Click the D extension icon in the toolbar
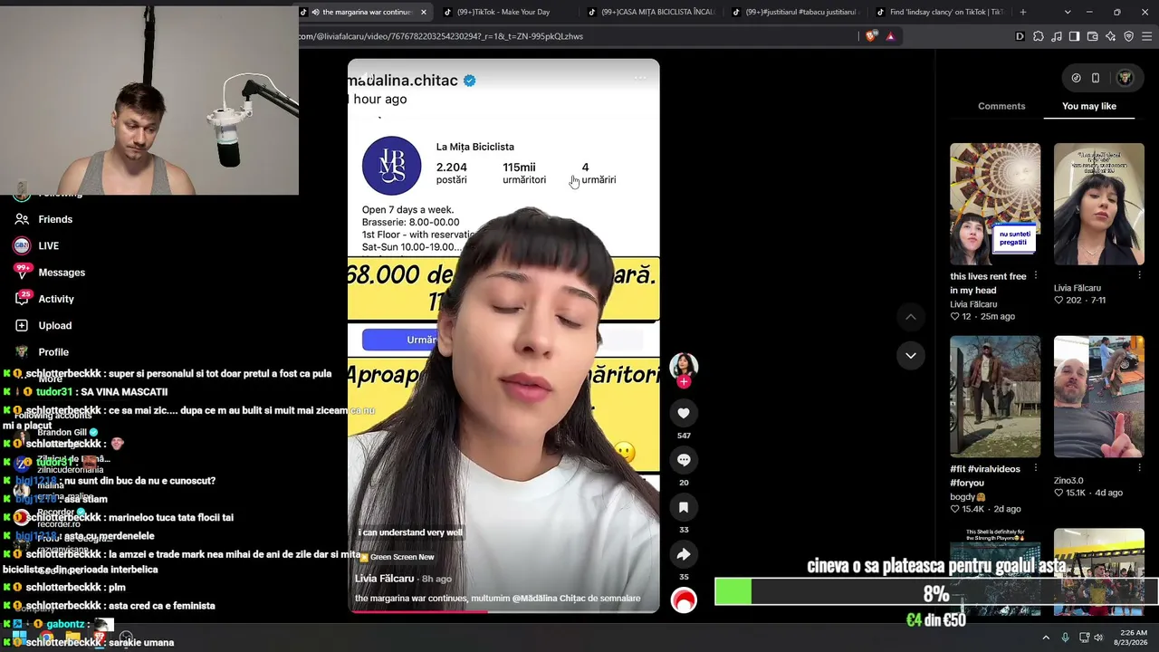1159x652 pixels. (x=1020, y=36)
